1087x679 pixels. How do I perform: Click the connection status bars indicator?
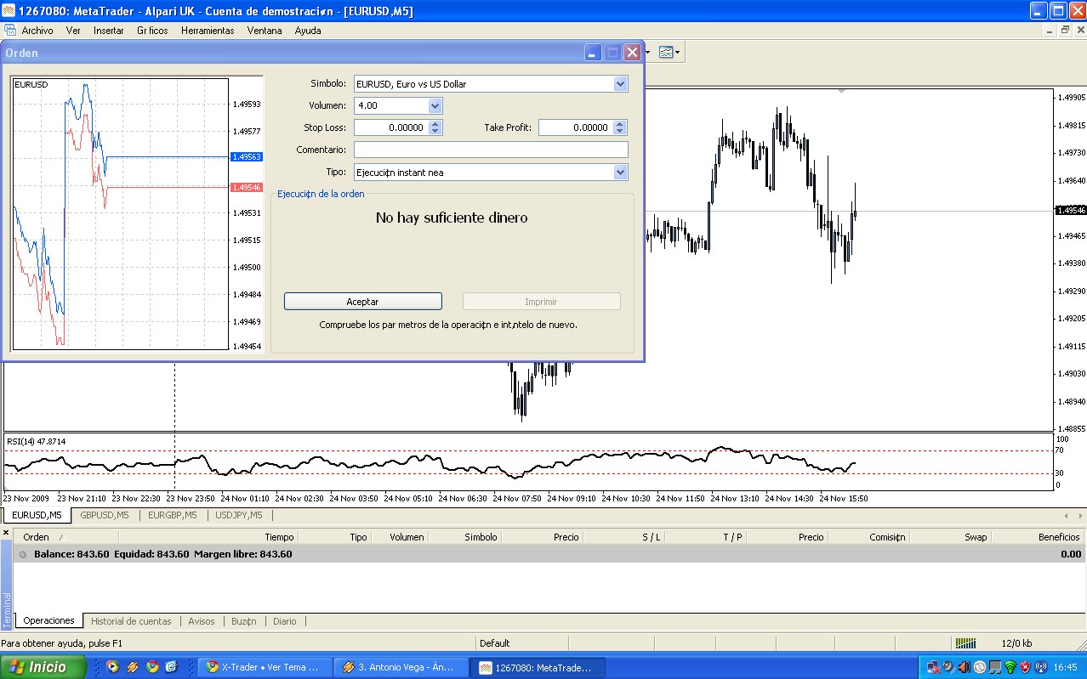coord(965,643)
